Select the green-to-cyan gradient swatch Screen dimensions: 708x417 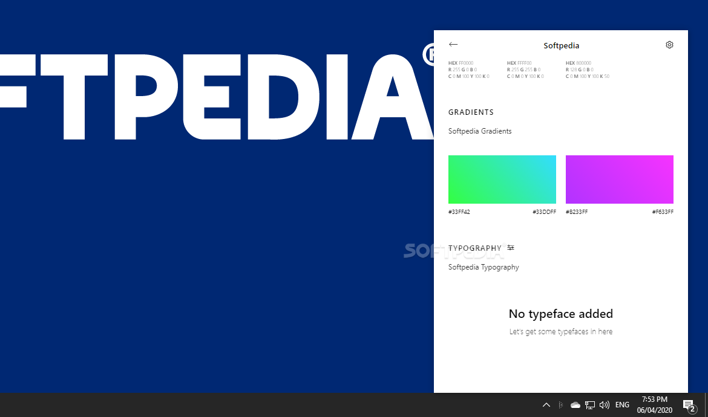502,179
